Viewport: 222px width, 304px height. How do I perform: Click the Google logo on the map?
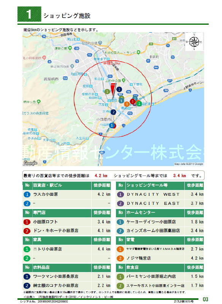30,163
